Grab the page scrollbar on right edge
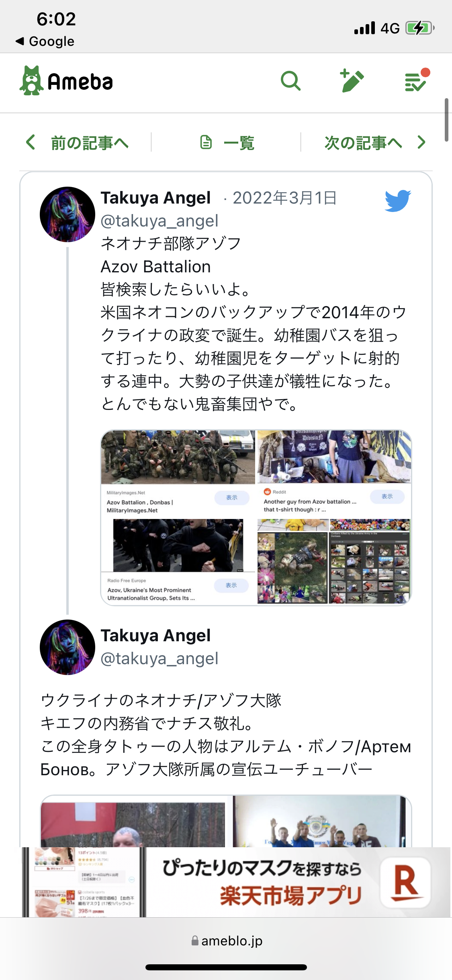The height and width of the screenshot is (980, 452). (446, 120)
